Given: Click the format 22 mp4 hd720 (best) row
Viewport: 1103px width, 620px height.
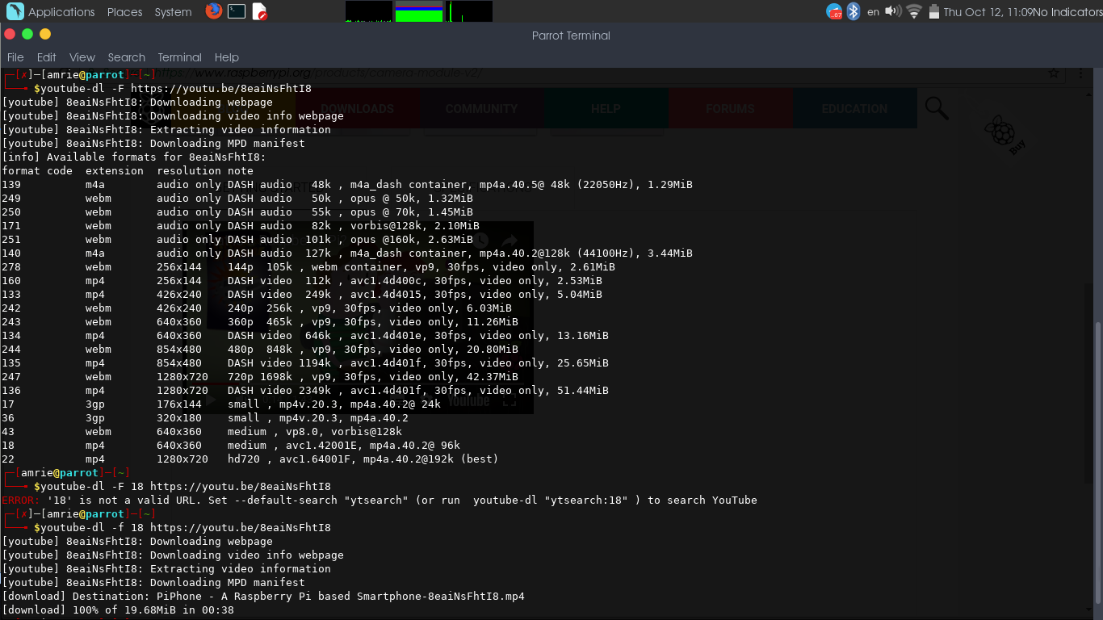Looking at the screenshot, I should click(250, 459).
